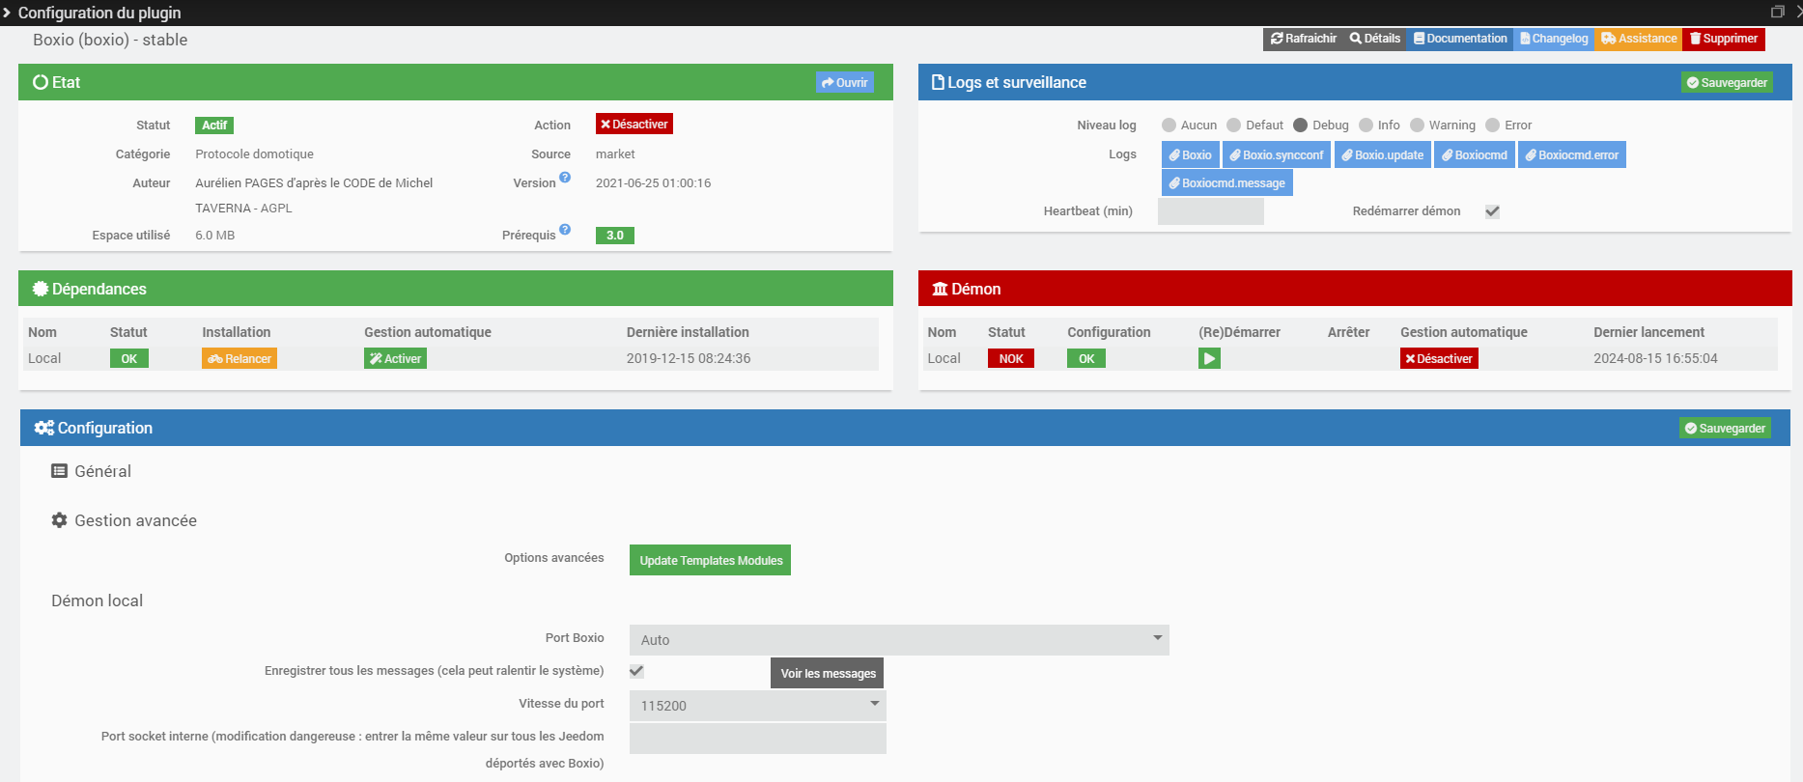The width and height of the screenshot is (1803, 782).
Task: View the Changelog
Action: click(x=1554, y=39)
